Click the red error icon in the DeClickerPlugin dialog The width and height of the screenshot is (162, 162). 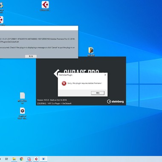tap(64, 83)
